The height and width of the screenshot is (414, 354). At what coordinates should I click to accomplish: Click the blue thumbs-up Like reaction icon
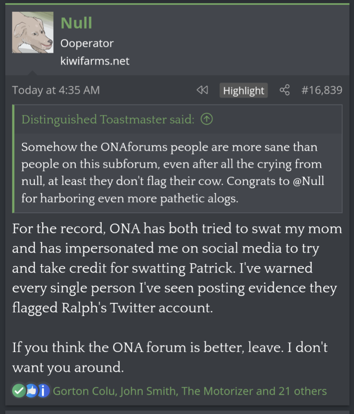coord(32,391)
